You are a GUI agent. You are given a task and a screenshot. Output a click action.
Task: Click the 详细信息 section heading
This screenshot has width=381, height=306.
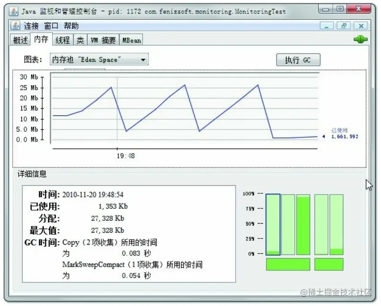pos(32,174)
